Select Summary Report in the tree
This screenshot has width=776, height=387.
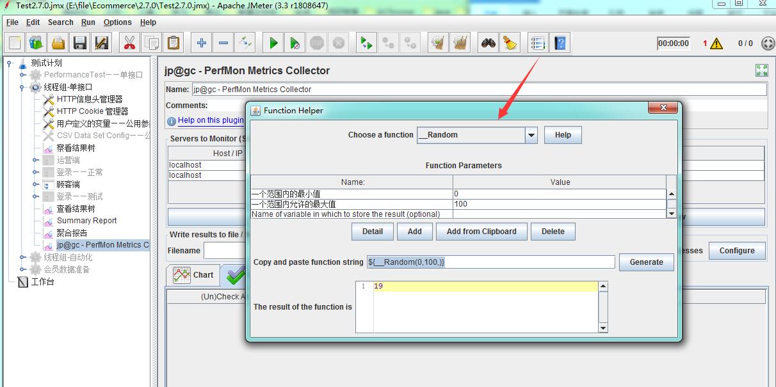coord(86,221)
